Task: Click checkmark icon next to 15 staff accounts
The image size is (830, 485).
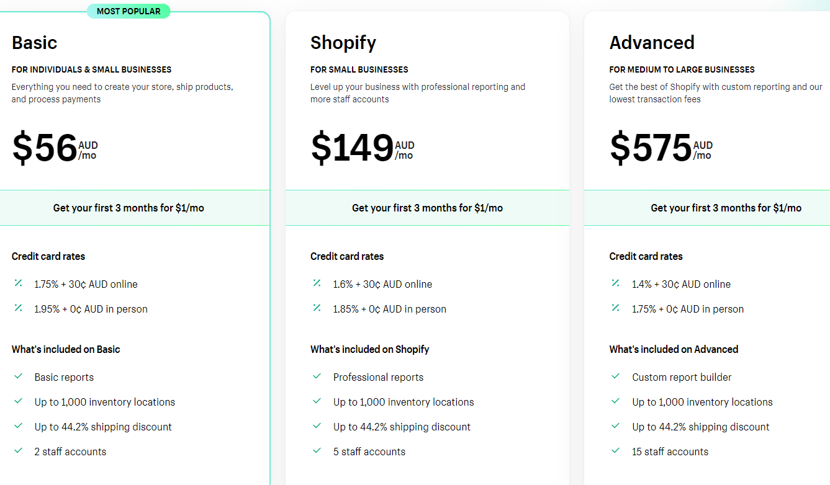Action: (x=615, y=451)
